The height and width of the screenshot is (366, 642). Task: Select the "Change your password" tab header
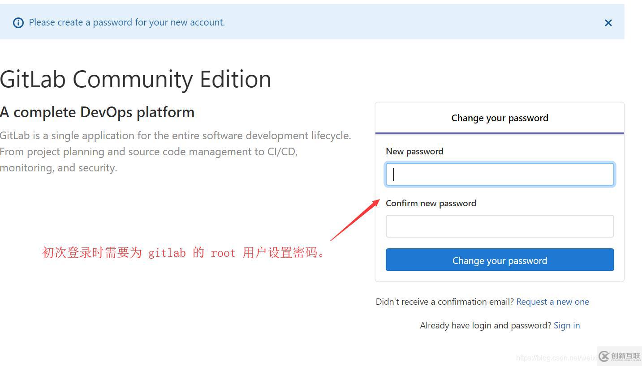point(500,118)
